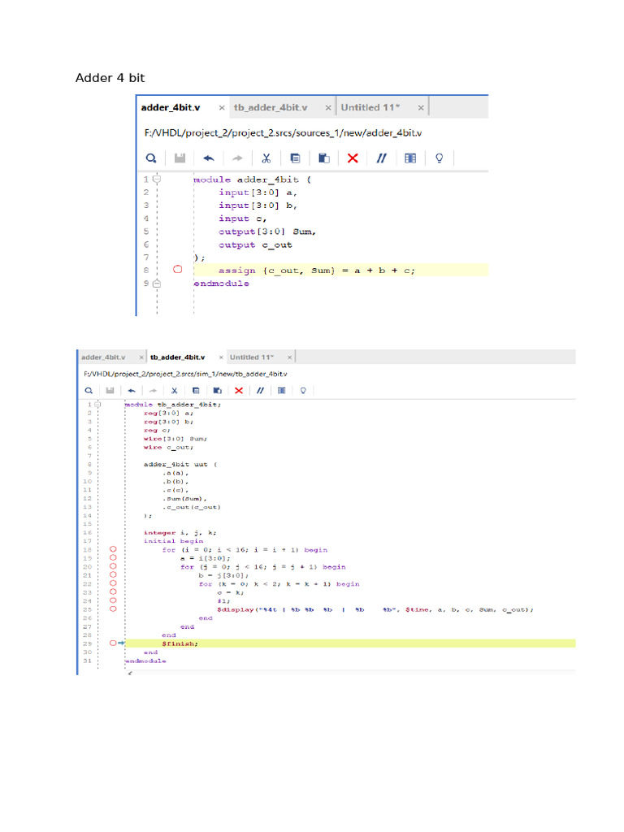Viewport: 624px width, 832px height.
Task: Collapse the 'module adder_4bit' fold marker at line 1
Action: coord(157,179)
